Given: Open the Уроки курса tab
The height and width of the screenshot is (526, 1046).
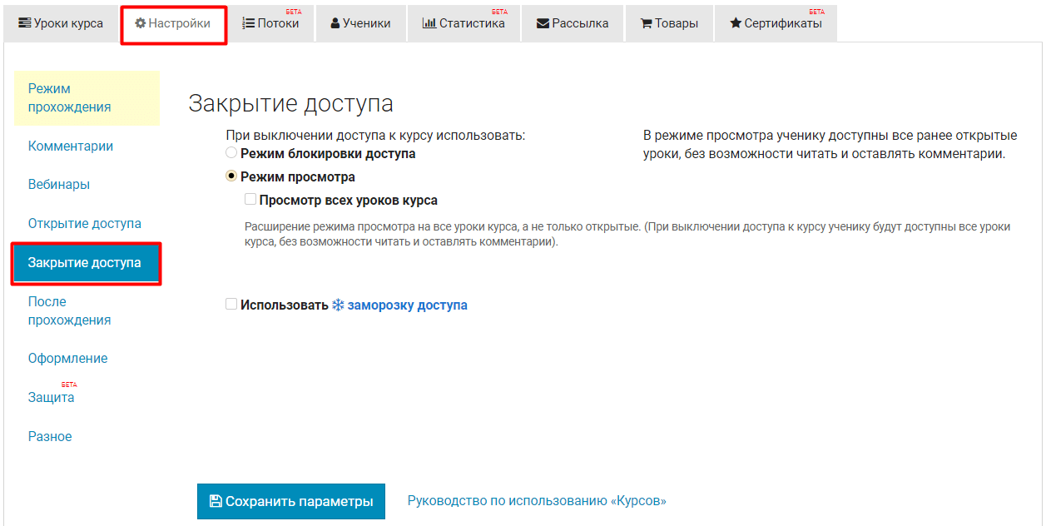Looking at the screenshot, I should click(x=60, y=23).
